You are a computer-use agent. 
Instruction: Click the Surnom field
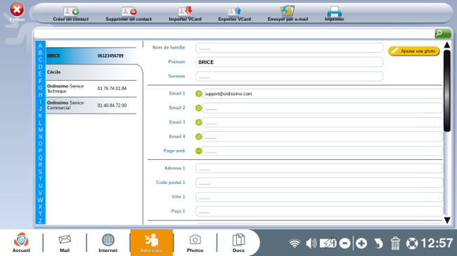click(289, 76)
